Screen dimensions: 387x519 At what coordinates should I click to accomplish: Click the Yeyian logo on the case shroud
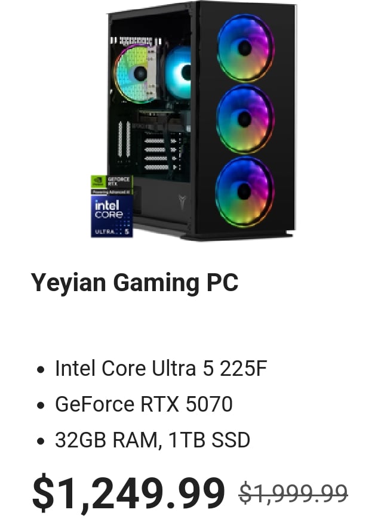(182, 201)
